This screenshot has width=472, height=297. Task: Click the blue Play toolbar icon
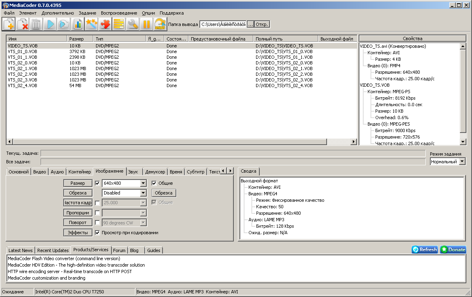click(x=50, y=24)
